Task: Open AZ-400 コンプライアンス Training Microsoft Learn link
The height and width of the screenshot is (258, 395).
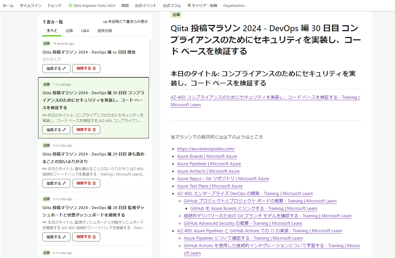Action: coord(265,101)
